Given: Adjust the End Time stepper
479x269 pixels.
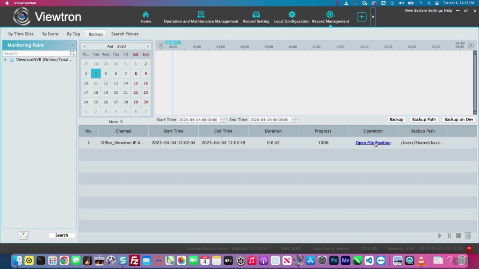Looking at the screenshot, I should click(x=295, y=120).
